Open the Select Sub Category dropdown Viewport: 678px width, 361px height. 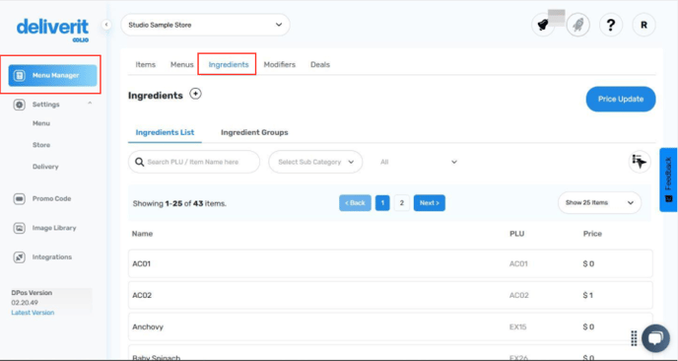click(315, 162)
